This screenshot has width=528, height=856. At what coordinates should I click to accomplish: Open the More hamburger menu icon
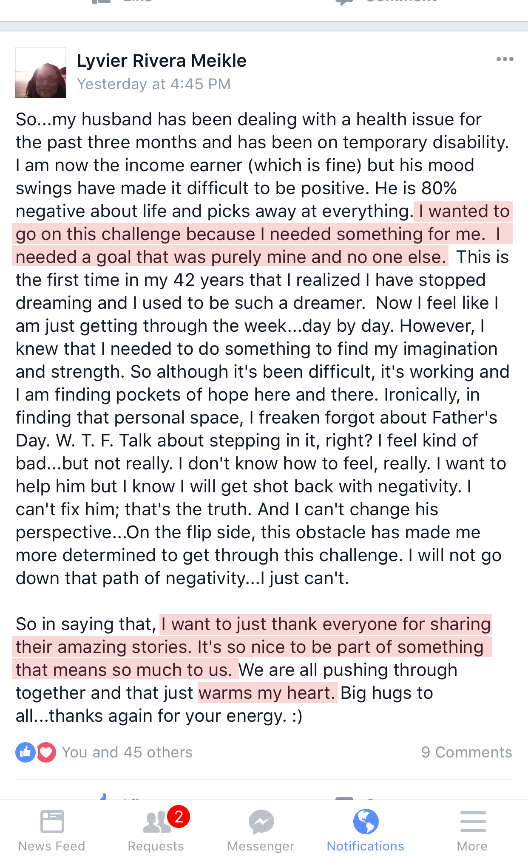tap(473, 821)
